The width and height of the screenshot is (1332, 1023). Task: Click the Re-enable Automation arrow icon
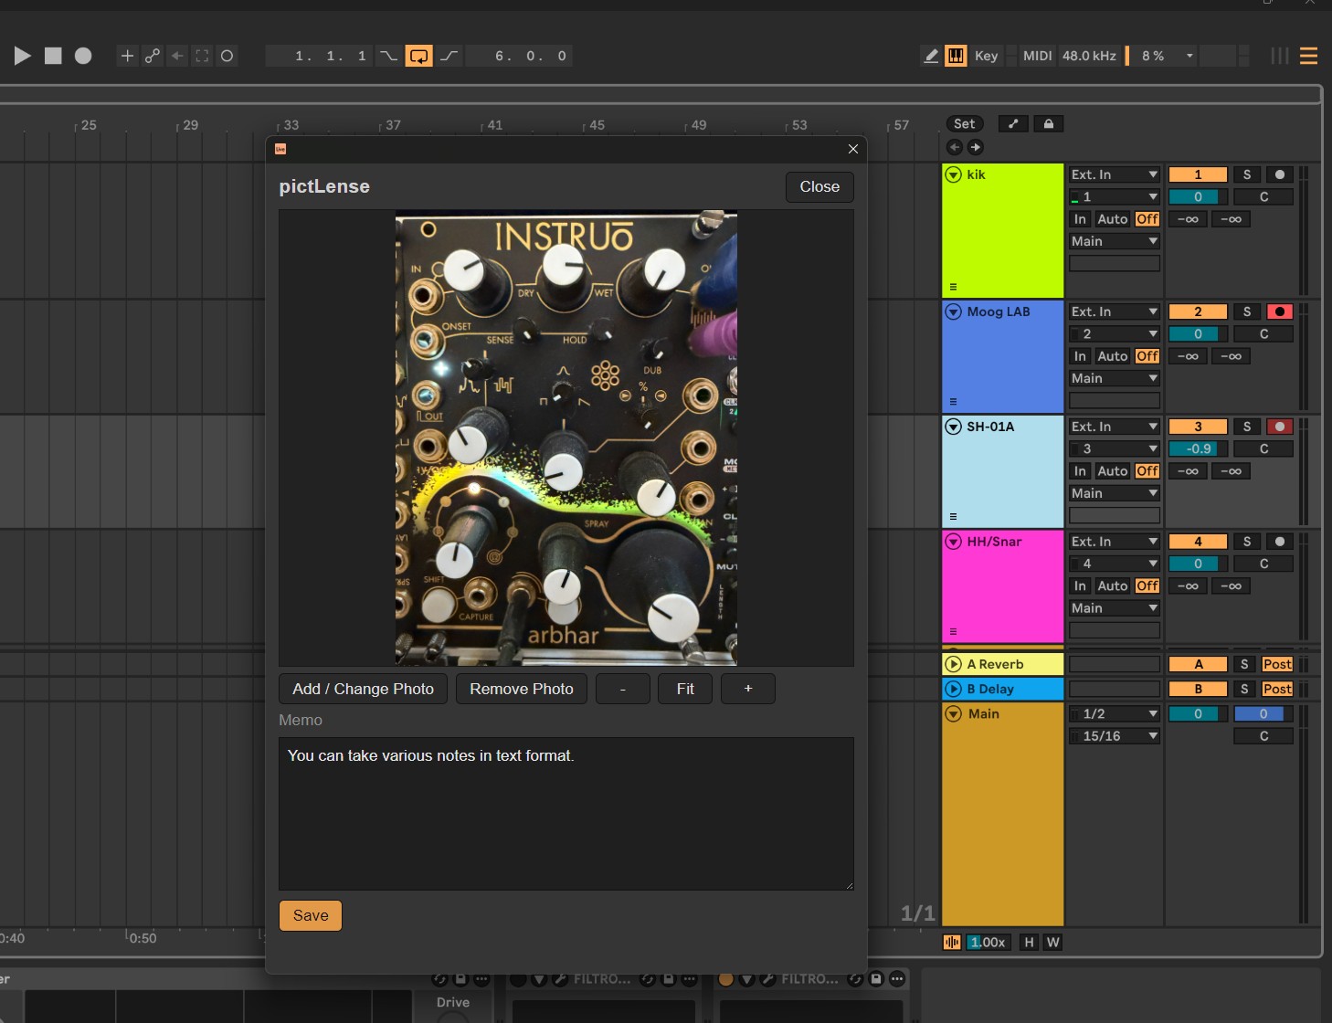[x=177, y=56]
